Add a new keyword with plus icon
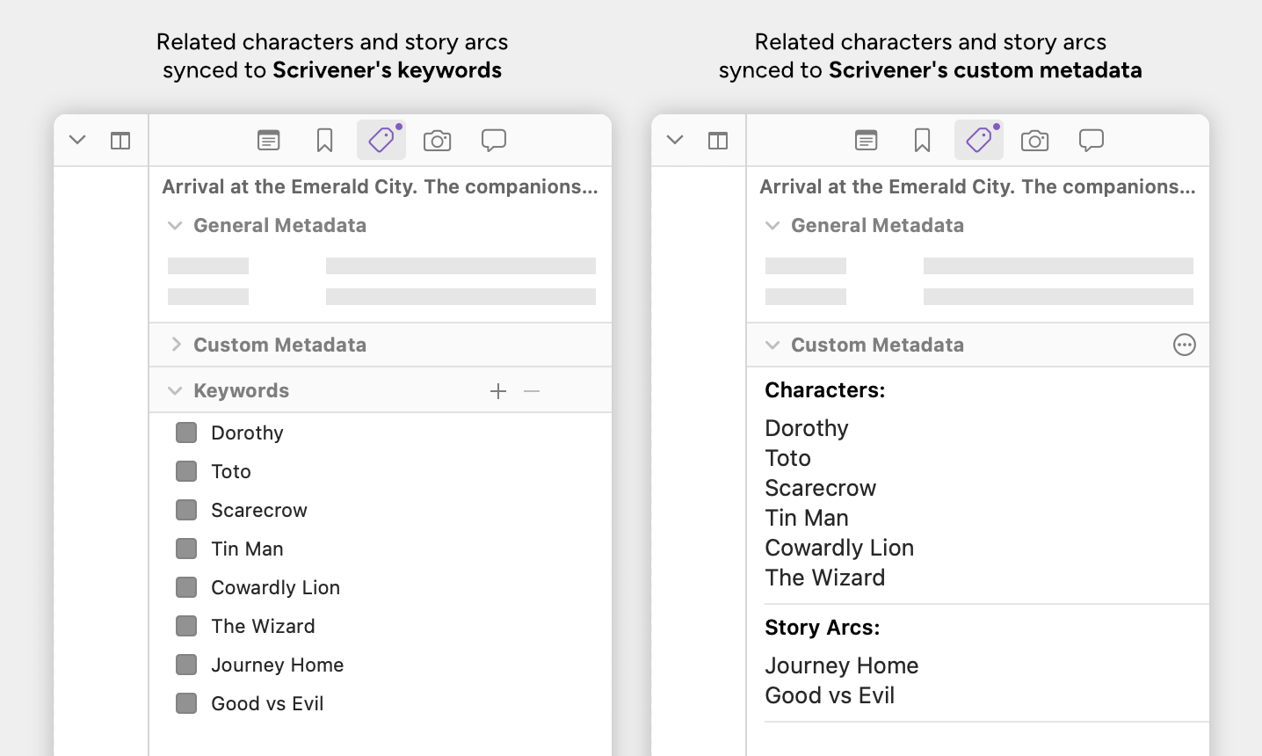1262x756 pixels. (x=498, y=391)
